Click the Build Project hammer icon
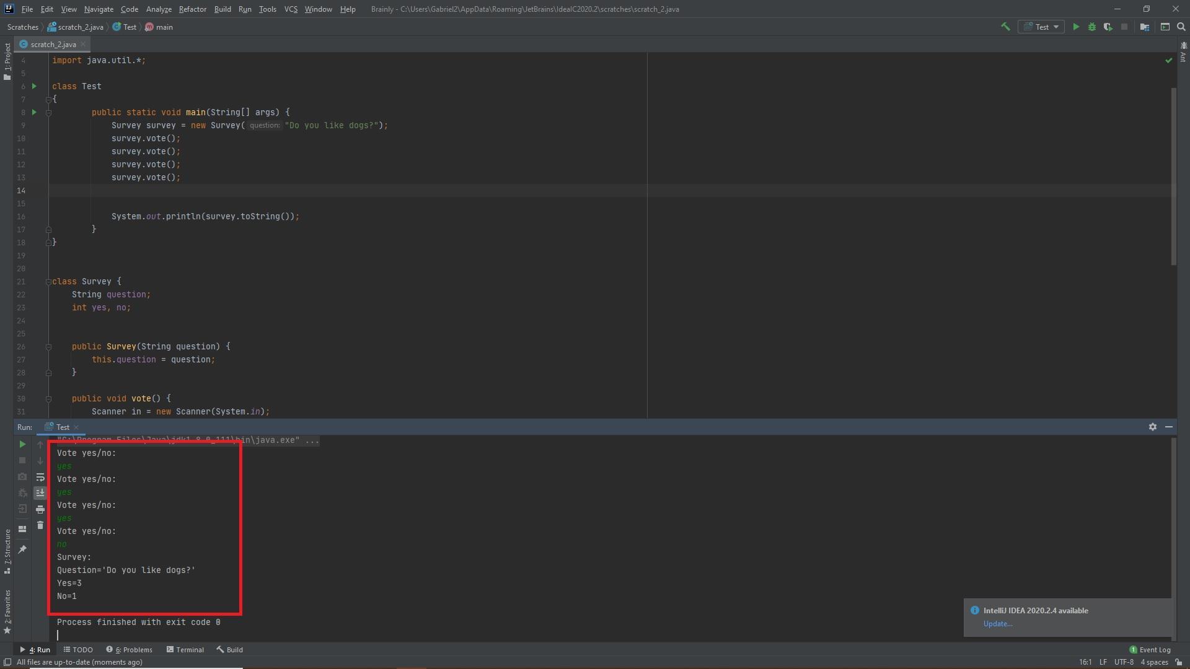The width and height of the screenshot is (1190, 669). coord(1005,27)
